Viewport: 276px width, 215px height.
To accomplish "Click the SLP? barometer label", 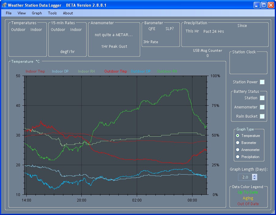I will point(170,29).
